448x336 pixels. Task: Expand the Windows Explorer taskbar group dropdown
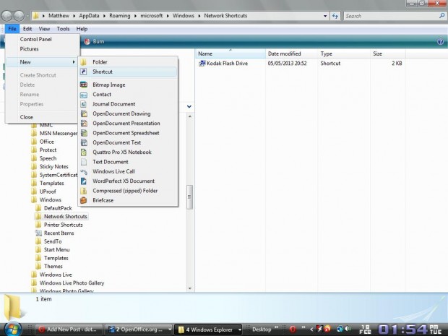point(239,329)
